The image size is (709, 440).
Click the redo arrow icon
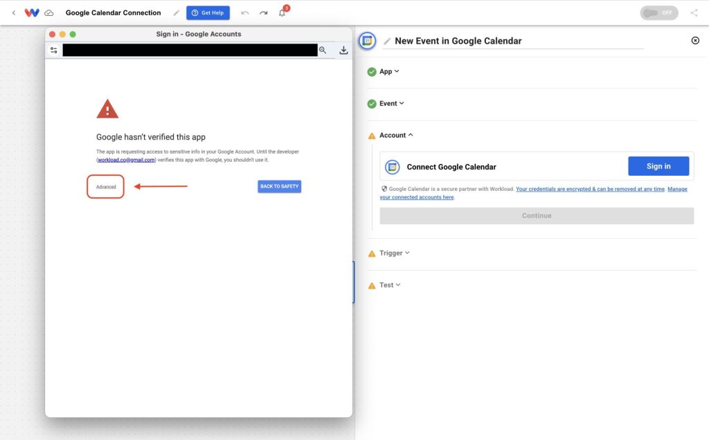click(264, 12)
